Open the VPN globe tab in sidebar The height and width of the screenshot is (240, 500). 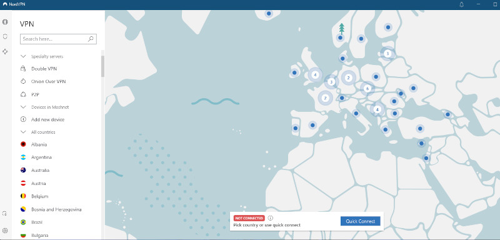5,22
